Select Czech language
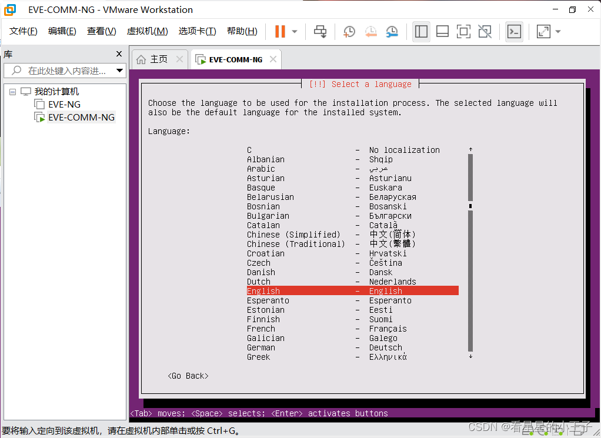Screen dimensions: 601x438 (x=353, y=263)
